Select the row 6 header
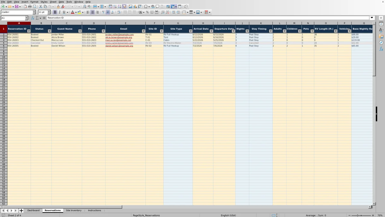The width and height of the screenshot is (385, 217). pos(4,46)
